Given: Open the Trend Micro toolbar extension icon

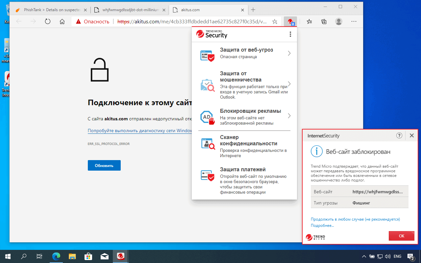Looking at the screenshot, I should pos(290,22).
